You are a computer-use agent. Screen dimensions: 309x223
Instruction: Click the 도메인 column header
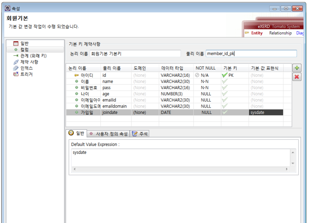(145, 68)
